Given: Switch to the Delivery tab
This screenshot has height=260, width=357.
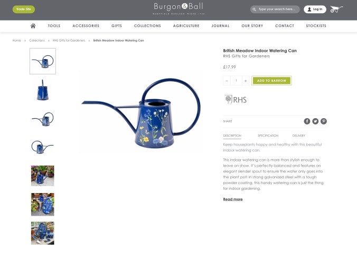Looking at the screenshot, I should click(x=299, y=136).
